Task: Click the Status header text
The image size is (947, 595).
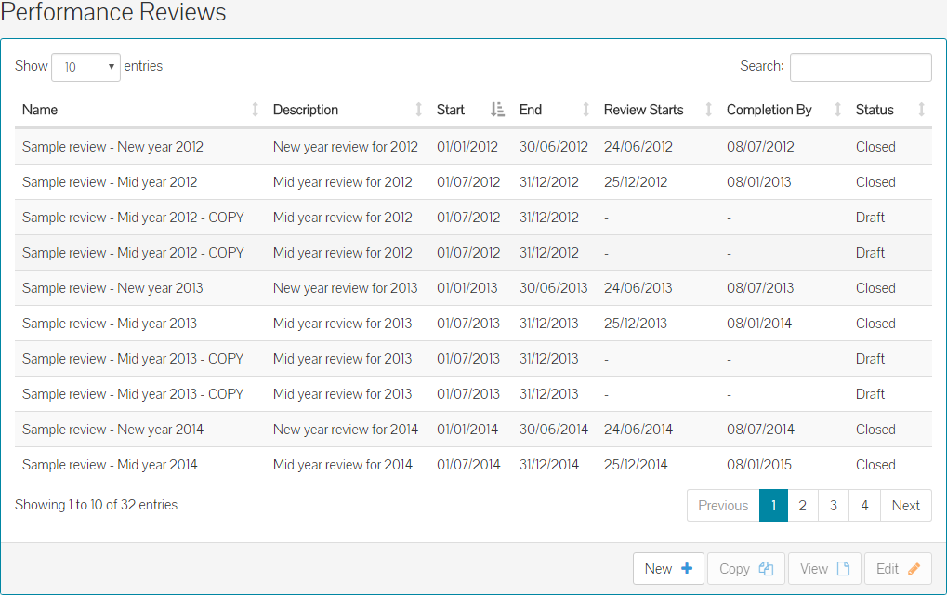Action: [875, 110]
